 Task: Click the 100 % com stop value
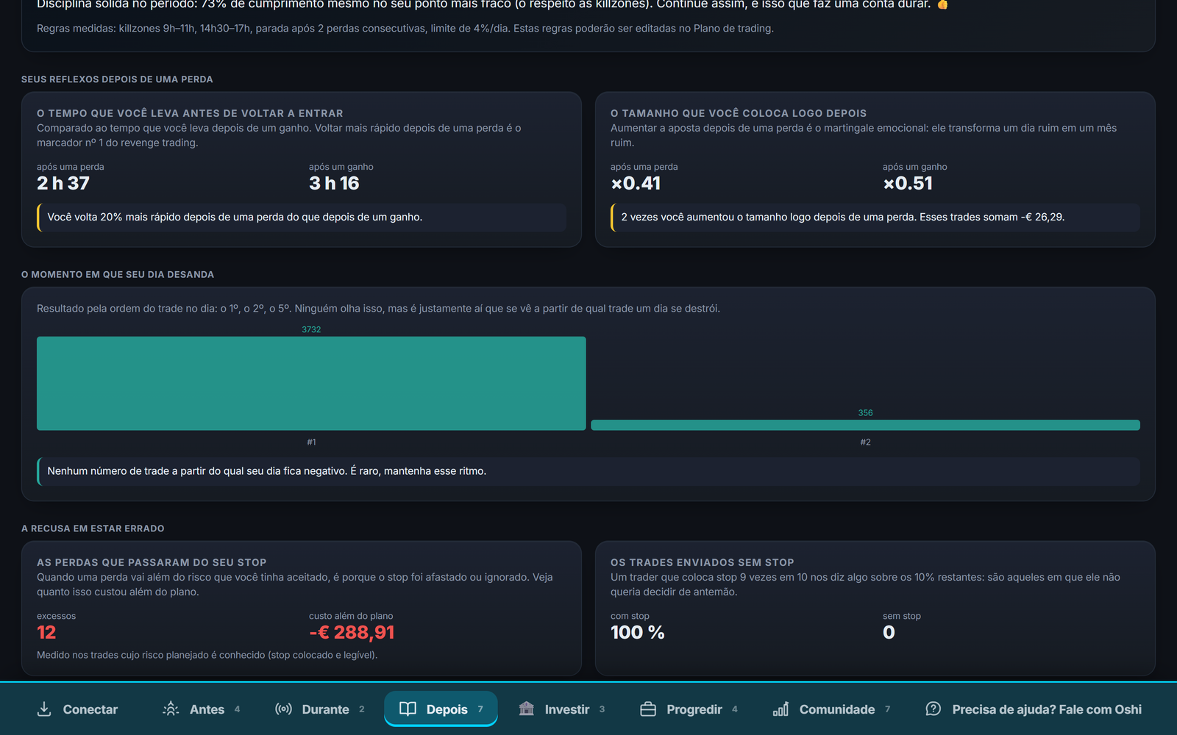(x=637, y=632)
